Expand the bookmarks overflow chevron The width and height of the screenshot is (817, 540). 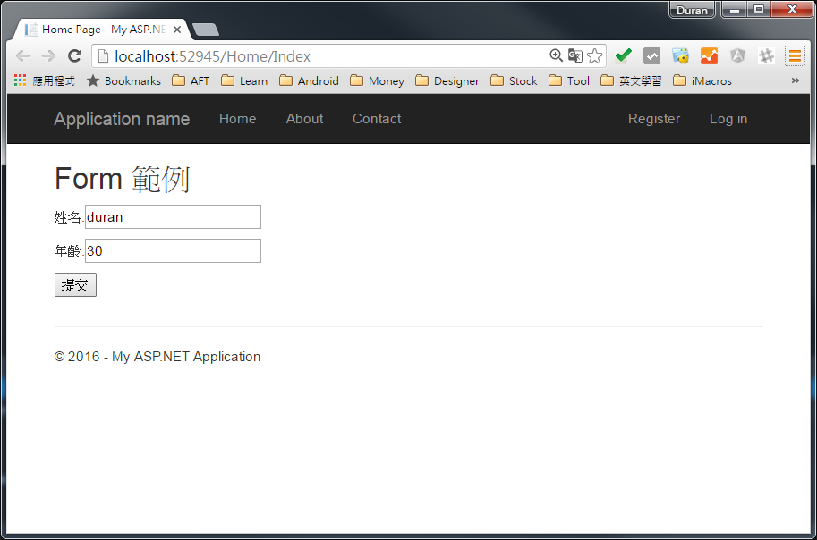pyautogui.click(x=796, y=80)
